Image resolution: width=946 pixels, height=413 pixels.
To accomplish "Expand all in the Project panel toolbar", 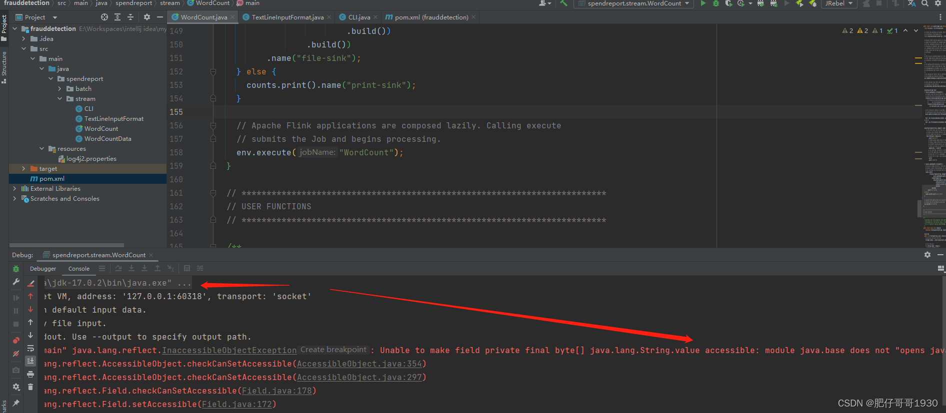I will pyautogui.click(x=117, y=17).
